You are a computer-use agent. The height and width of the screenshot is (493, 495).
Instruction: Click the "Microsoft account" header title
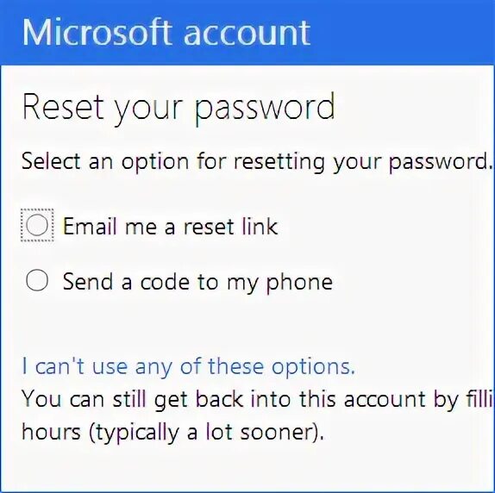(x=166, y=33)
